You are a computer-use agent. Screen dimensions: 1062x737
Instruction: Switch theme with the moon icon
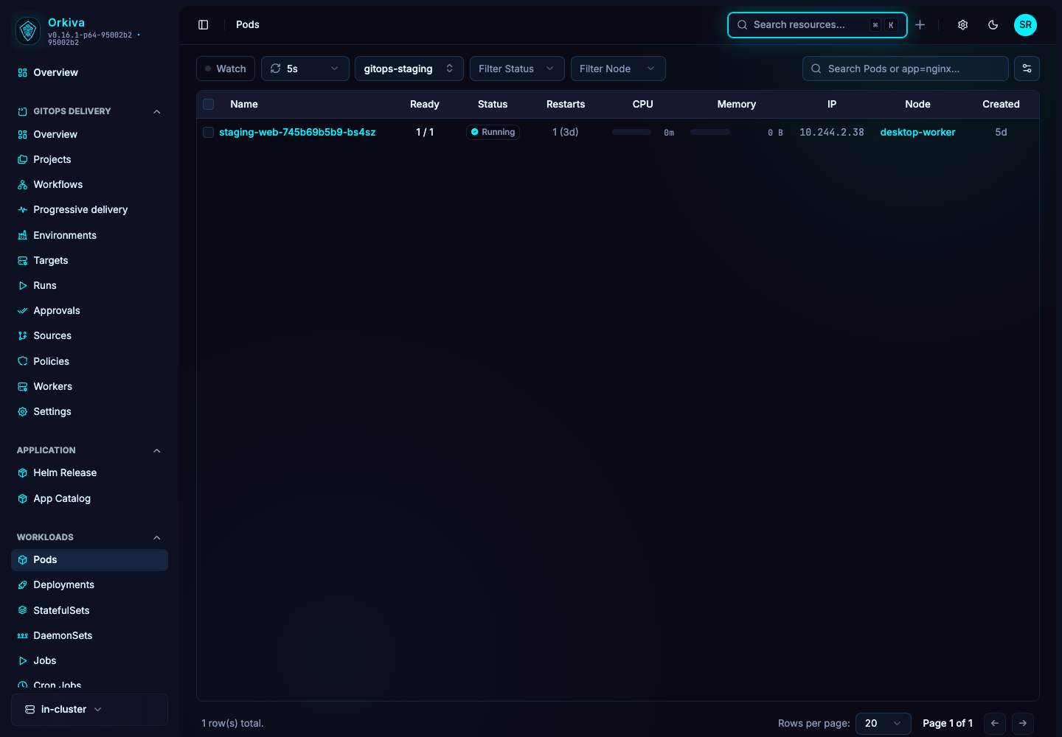[993, 25]
